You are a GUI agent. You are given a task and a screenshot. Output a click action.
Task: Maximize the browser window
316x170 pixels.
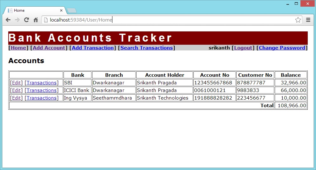coord(296,3)
